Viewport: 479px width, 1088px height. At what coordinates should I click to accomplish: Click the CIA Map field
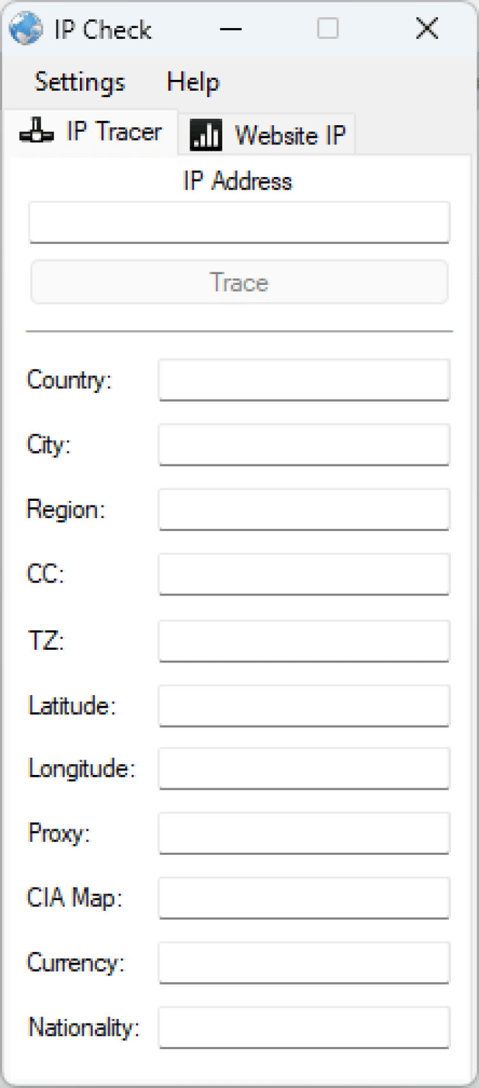pyautogui.click(x=304, y=898)
